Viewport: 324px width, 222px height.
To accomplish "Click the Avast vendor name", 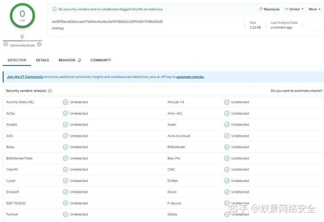I will 171,124.
